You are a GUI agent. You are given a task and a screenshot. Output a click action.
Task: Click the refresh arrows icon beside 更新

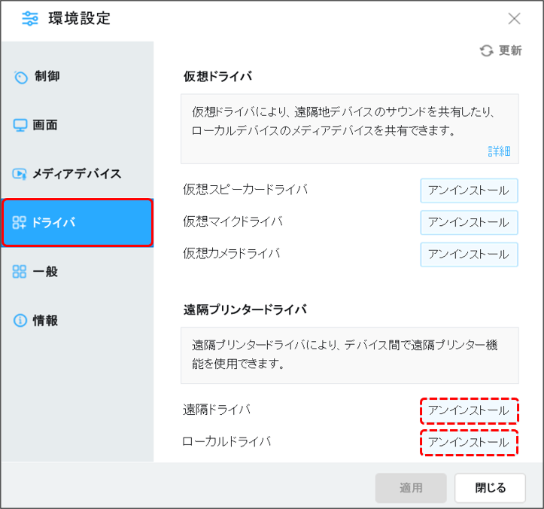tap(486, 50)
